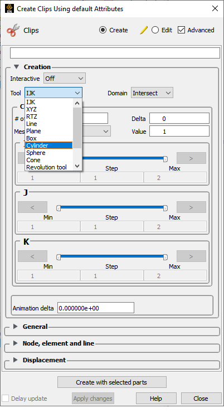The image size is (224, 413).
Task: Click the K section increment > button
Action: (x=191, y=256)
